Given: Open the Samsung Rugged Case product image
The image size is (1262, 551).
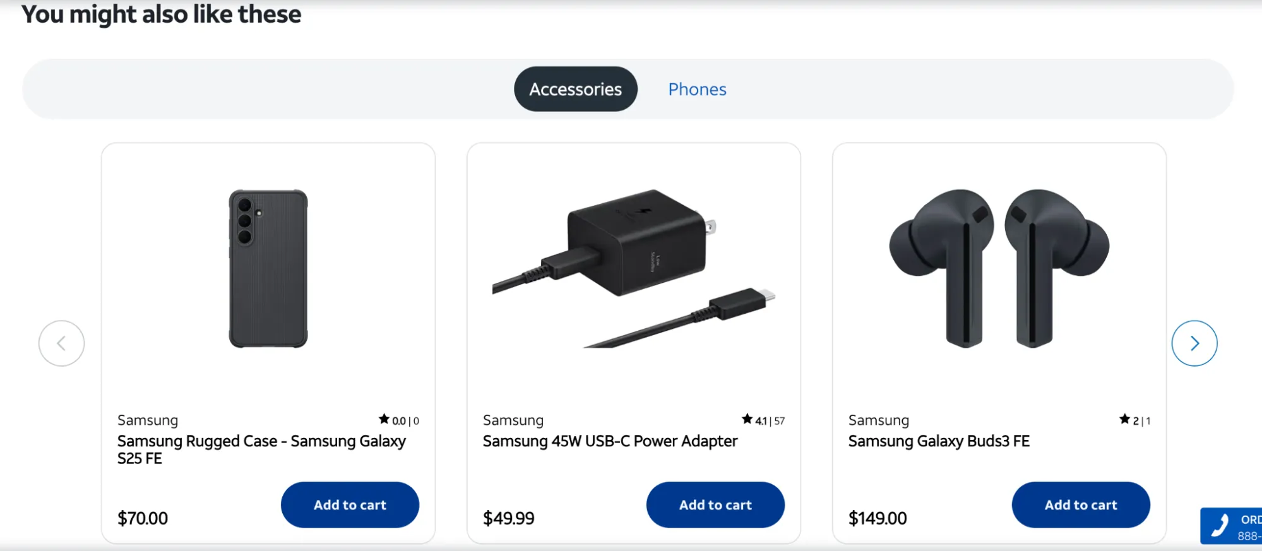Looking at the screenshot, I should pos(268,270).
